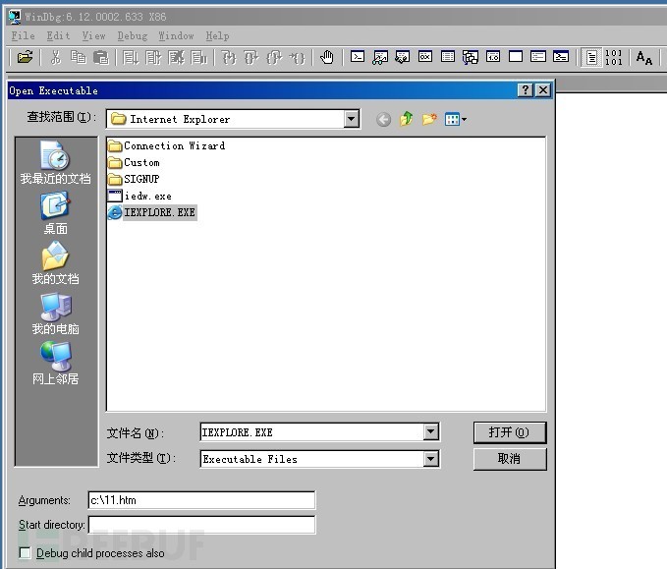The image size is (667, 569).
Task: Click the Copy toolbar icon
Action: (x=78, y=57)
